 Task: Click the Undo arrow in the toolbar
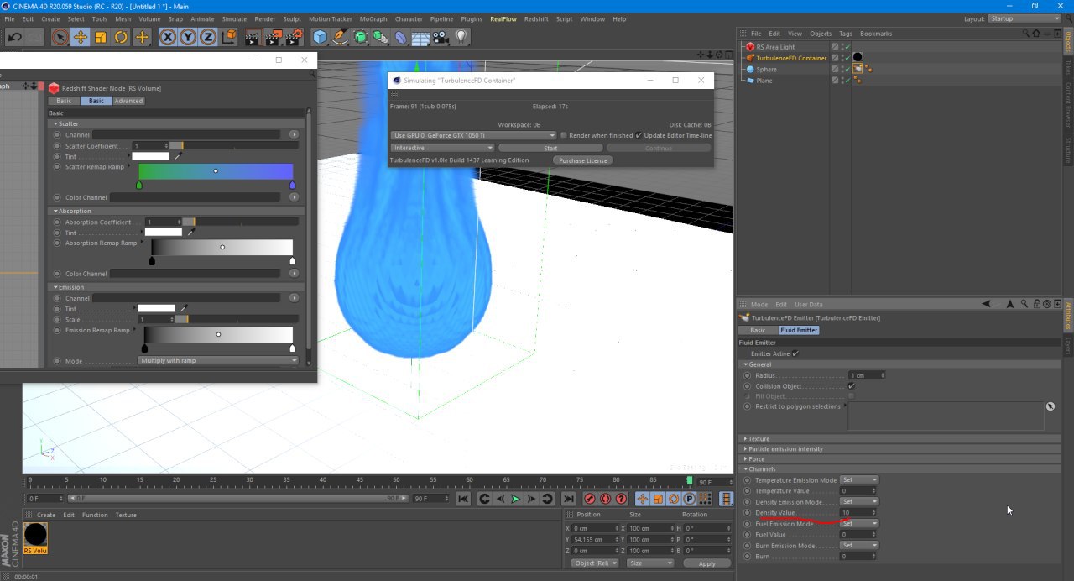[x=14, y=37]
